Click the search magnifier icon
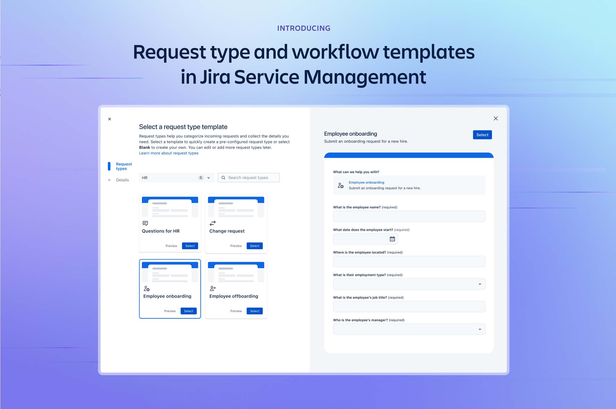 (x=223, y=177)
